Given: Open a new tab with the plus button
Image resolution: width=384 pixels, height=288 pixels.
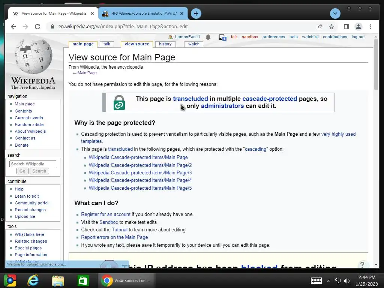Looking at the screenshot, I should click(196, 13).
